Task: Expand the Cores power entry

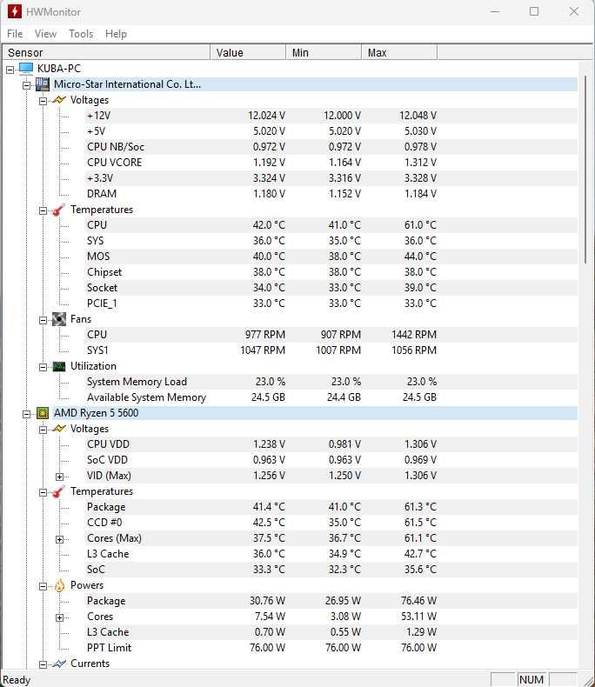Action: click(60, 617)
